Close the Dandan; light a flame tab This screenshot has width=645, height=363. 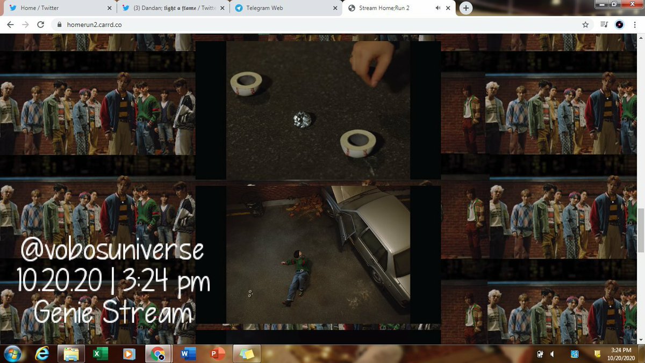point(222,8)
